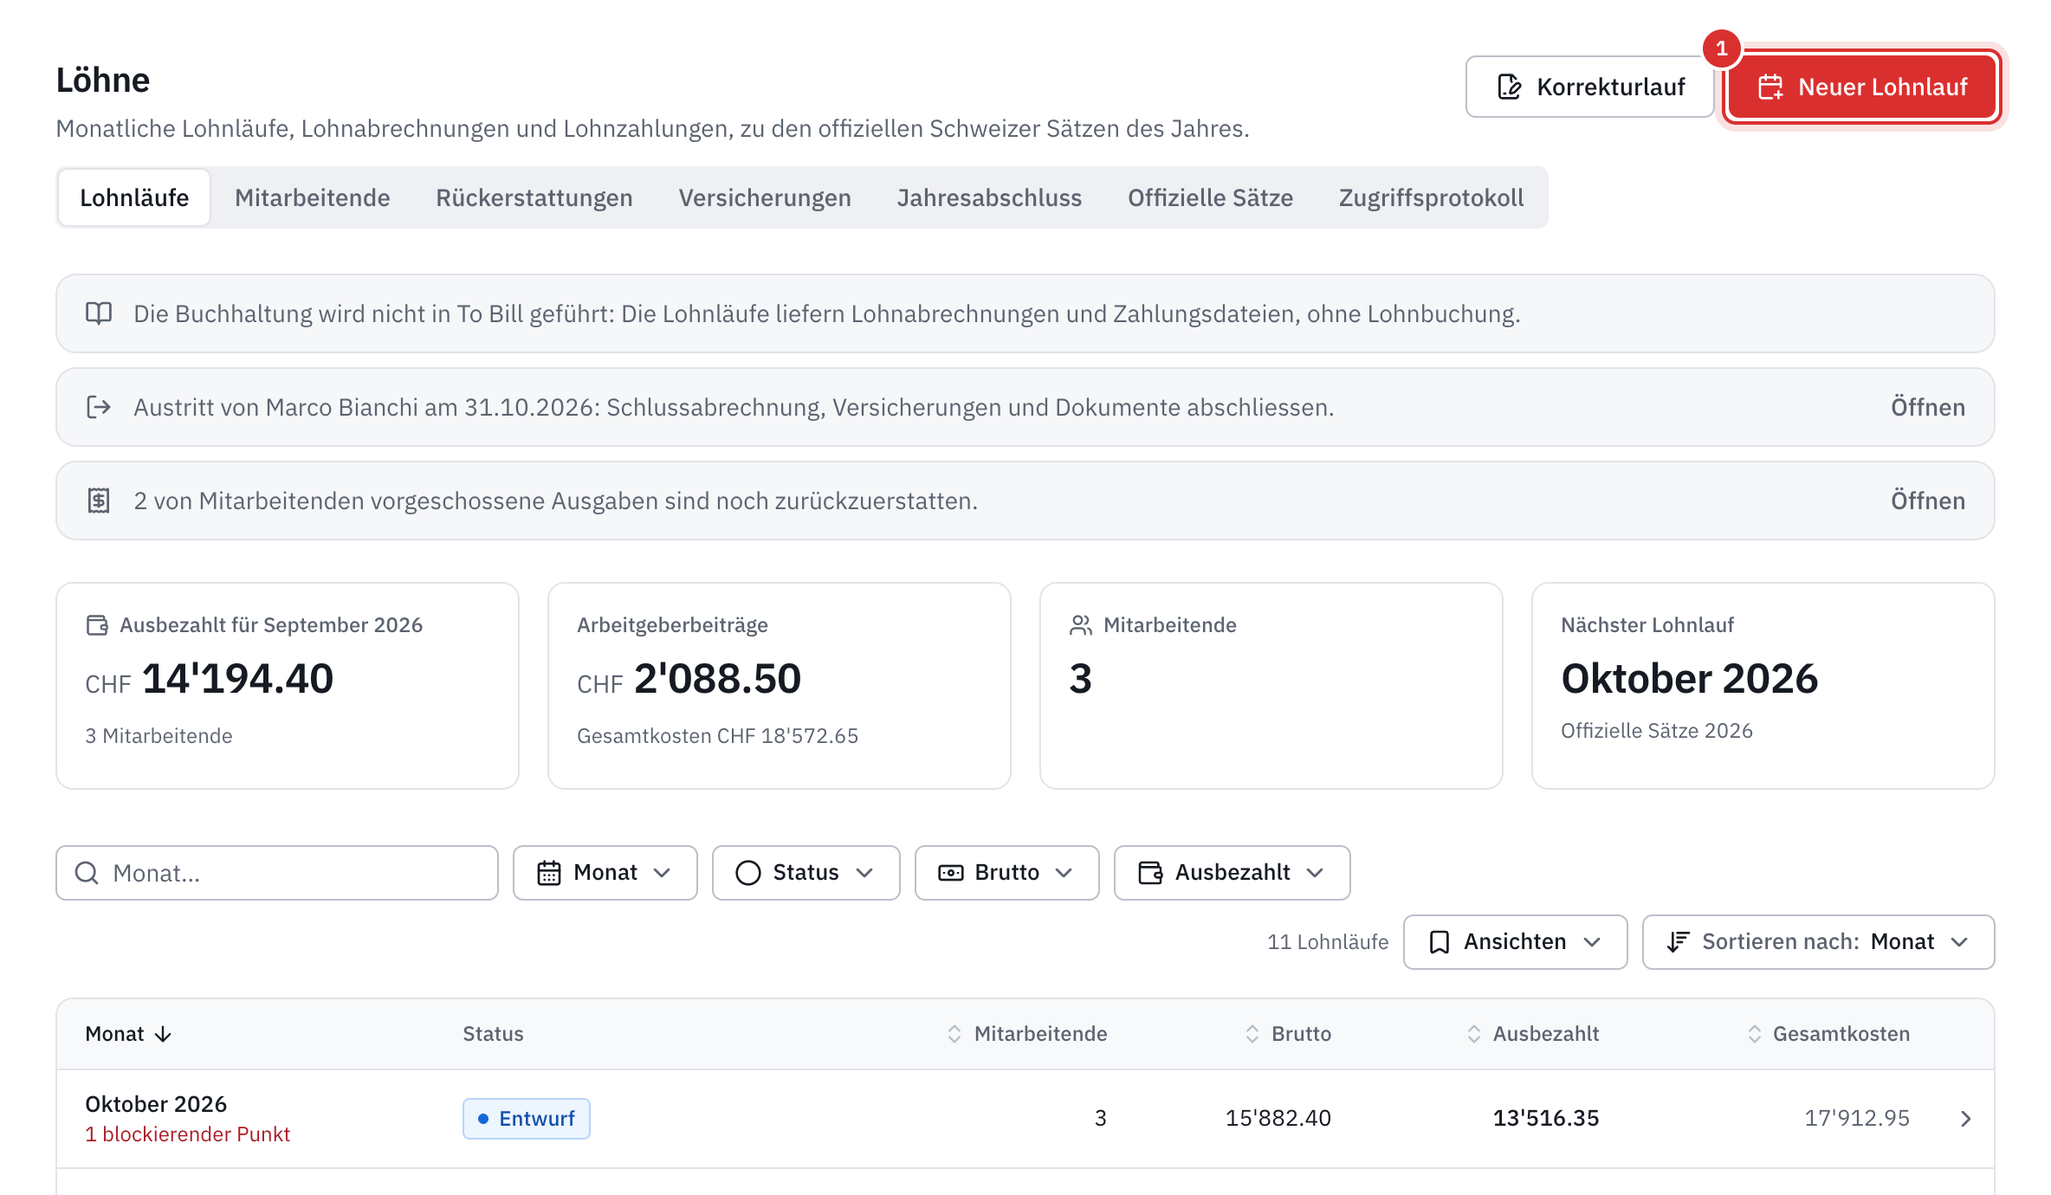The width and height of the screenshot is (2051, 1195).
Task: Click the '11 Lohnläufe' count
Action: 1327,942
